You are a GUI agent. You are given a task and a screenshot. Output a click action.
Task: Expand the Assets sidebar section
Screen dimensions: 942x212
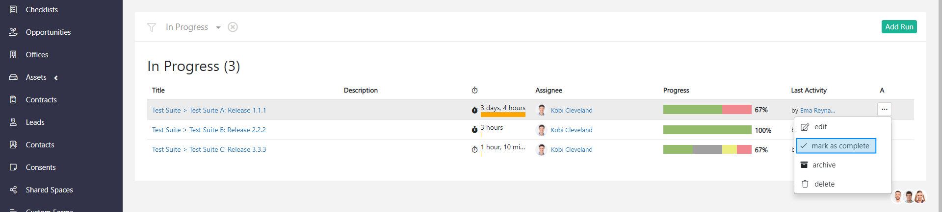click(x=36, y=77)
